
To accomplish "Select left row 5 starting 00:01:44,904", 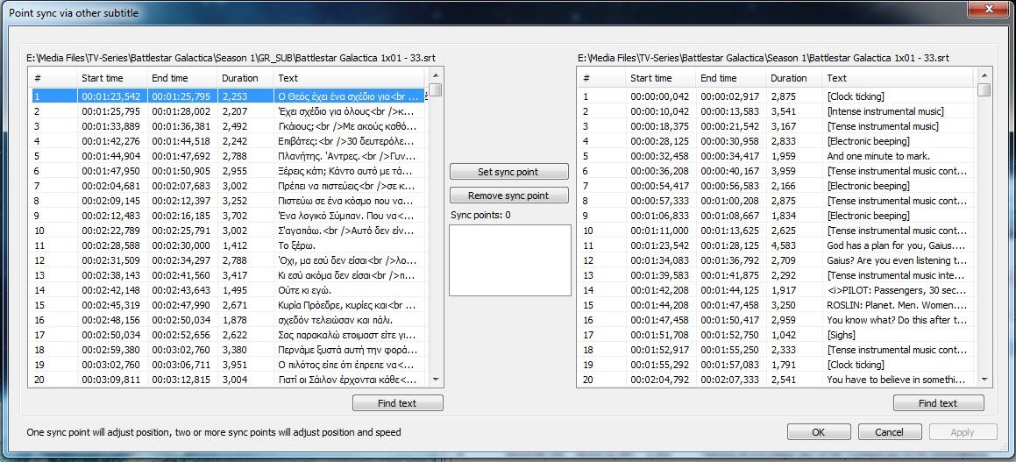I will pos(227,155).
